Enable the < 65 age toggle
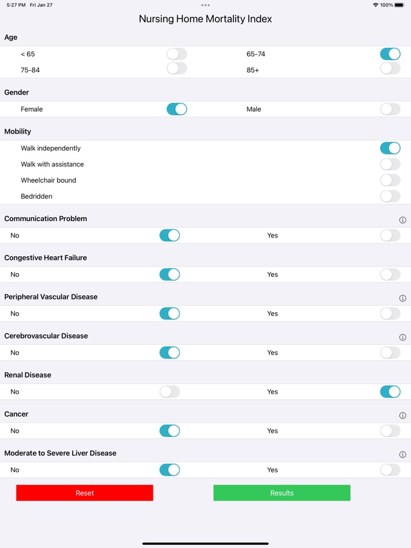411x548 pixels. (176, 54)
